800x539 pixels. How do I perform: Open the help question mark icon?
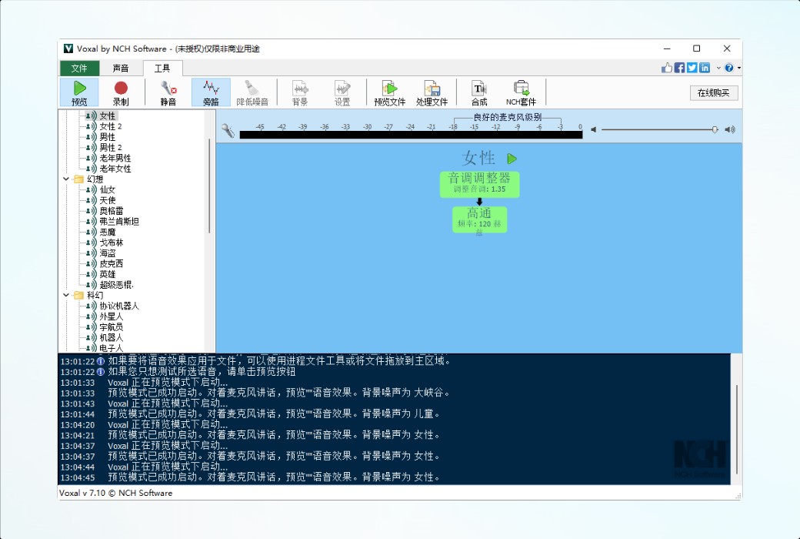click(729, 68)
